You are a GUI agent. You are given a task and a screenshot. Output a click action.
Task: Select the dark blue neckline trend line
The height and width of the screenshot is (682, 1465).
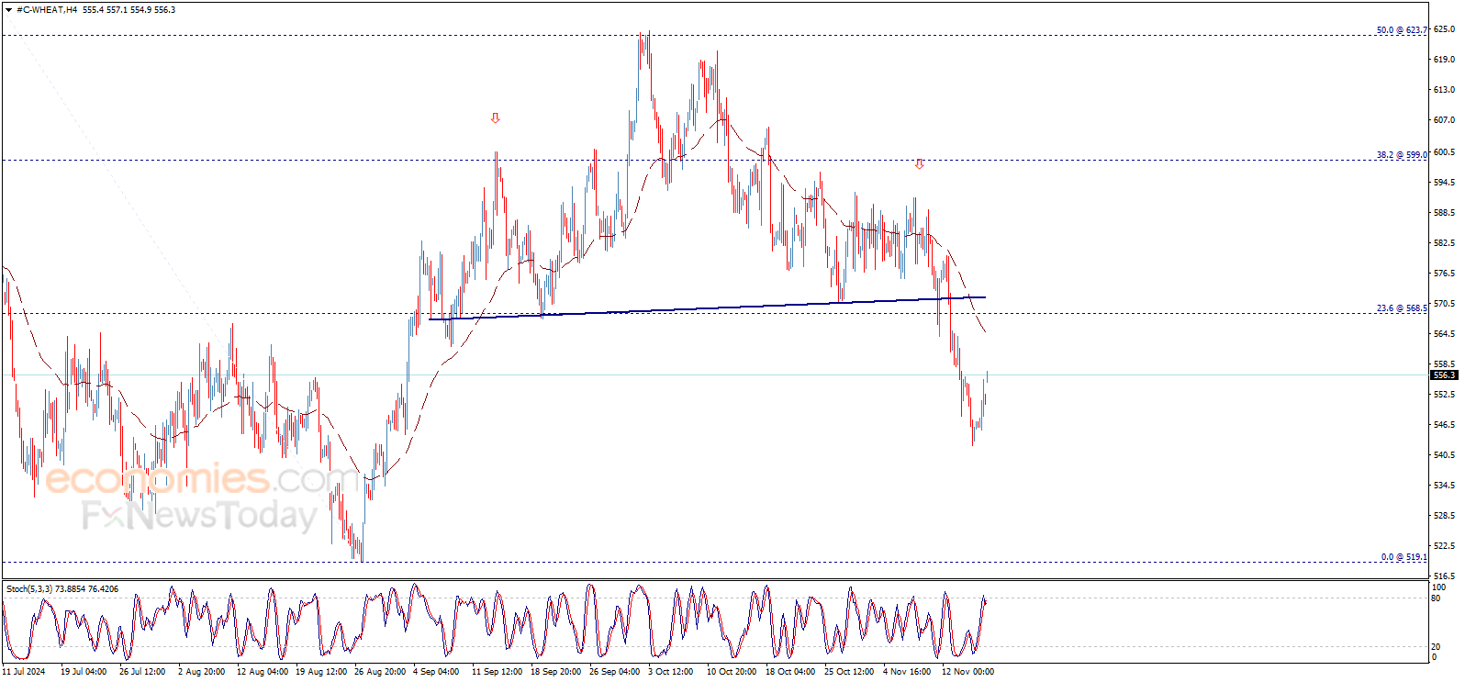click(x=707, y=307)
